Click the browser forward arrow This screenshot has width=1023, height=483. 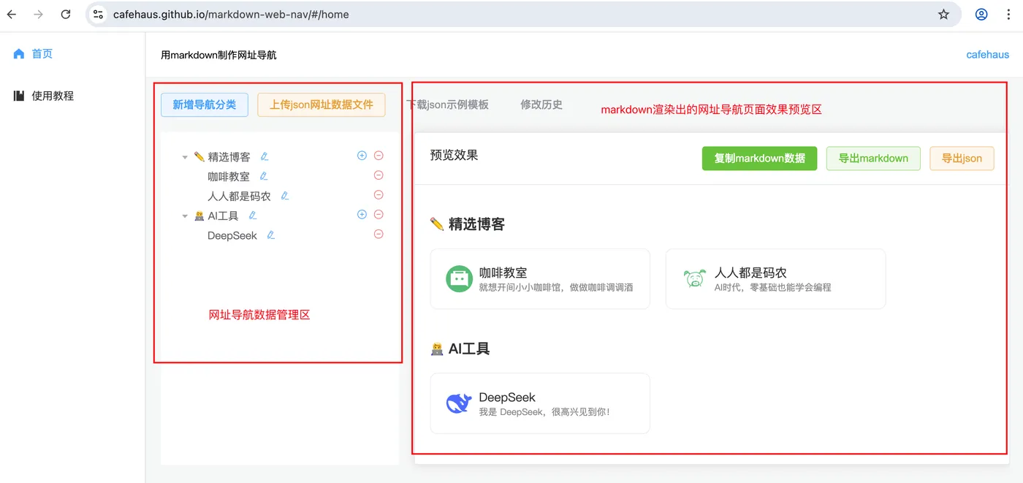click(39, 15)
